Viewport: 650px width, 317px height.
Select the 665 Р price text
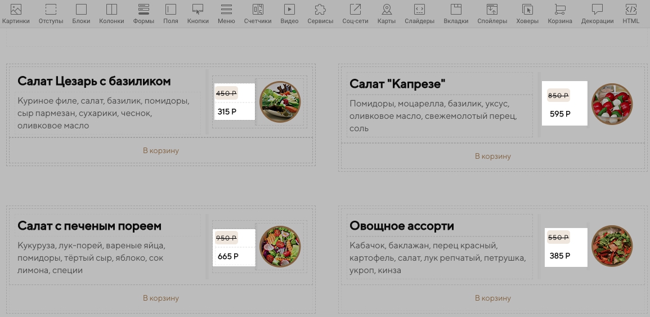tap(228, 256)
